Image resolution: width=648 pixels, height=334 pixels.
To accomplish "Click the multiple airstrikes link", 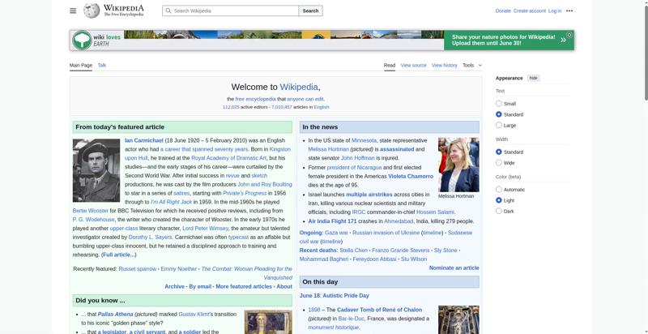I will (369, 195).
